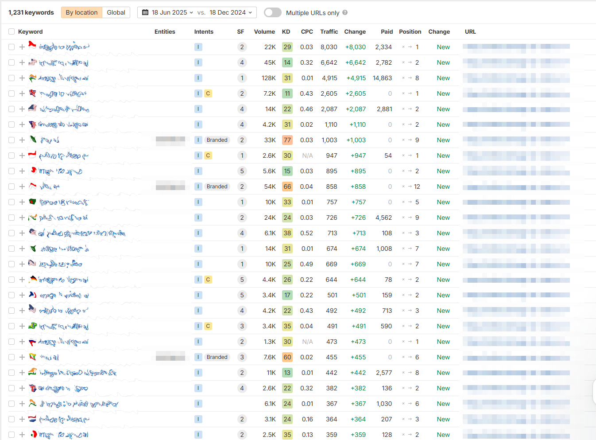Click the orange KD 77 badge
This screenshot has width=596, height=440.
(287, 140)
